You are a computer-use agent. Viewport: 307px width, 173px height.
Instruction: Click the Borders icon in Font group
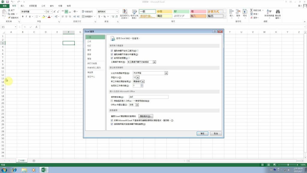pyautogui.click(x=37, y=17)
